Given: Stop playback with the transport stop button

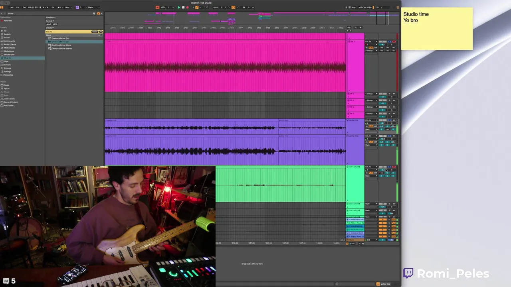Looking at the screenshot, I should coord(183,7).
